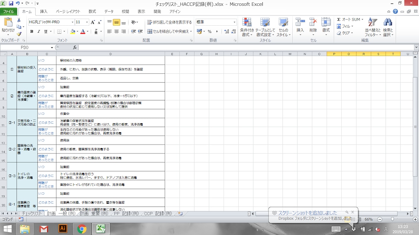Switch to the チェックリスト sheet tab
This screenshot has width=419, height=235.
pos(32,214)
